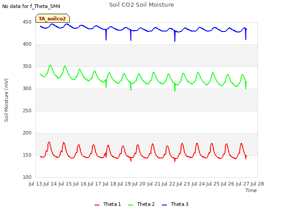Click the 150 y-axis tick label
Screen dimensions: 284x213
point(27,155)
